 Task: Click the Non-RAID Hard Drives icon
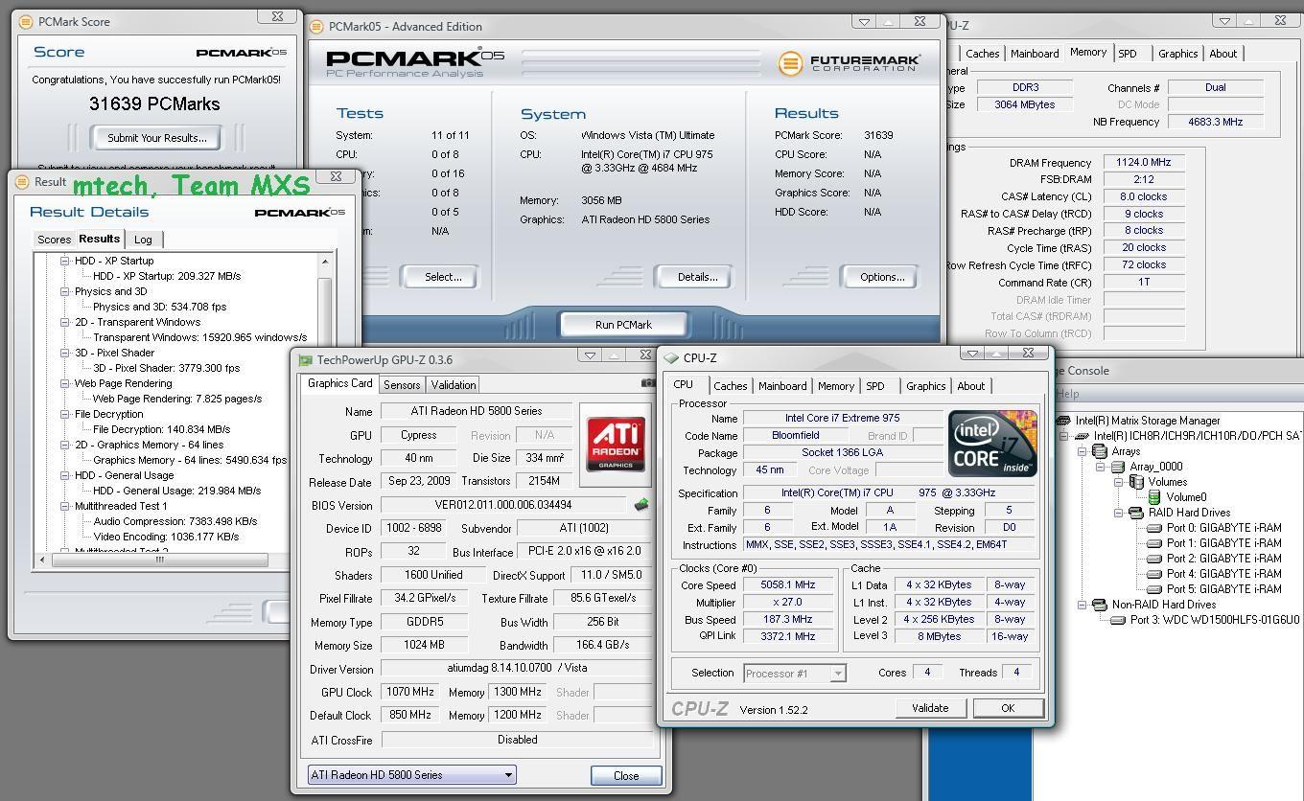tap(1100, 605)
